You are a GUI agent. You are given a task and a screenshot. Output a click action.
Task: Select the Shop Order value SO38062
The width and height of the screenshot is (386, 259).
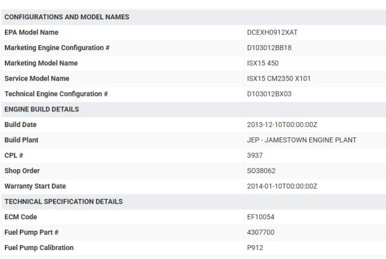pos(261,171)
